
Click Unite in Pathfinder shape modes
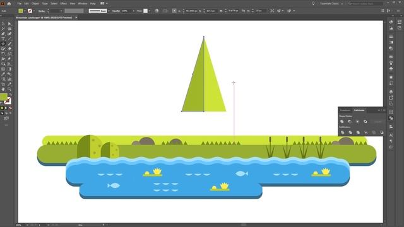click(x=342, y=122)
